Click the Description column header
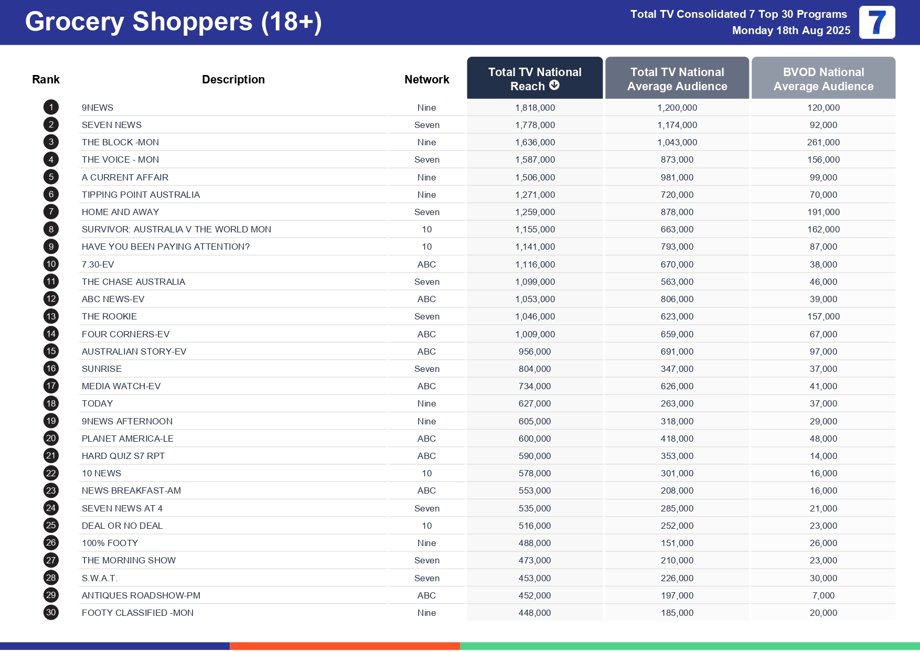Image resolution: width=920 pixels, height=651 pixels. (x=233, y=79)
